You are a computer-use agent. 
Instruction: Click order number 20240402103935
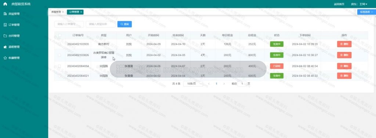coord(78,44)
